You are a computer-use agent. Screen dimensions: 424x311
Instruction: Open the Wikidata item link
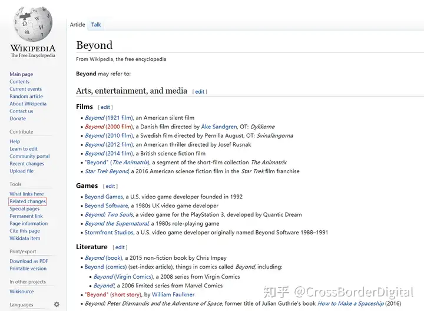pyautogui.click(x=25, y=238)
